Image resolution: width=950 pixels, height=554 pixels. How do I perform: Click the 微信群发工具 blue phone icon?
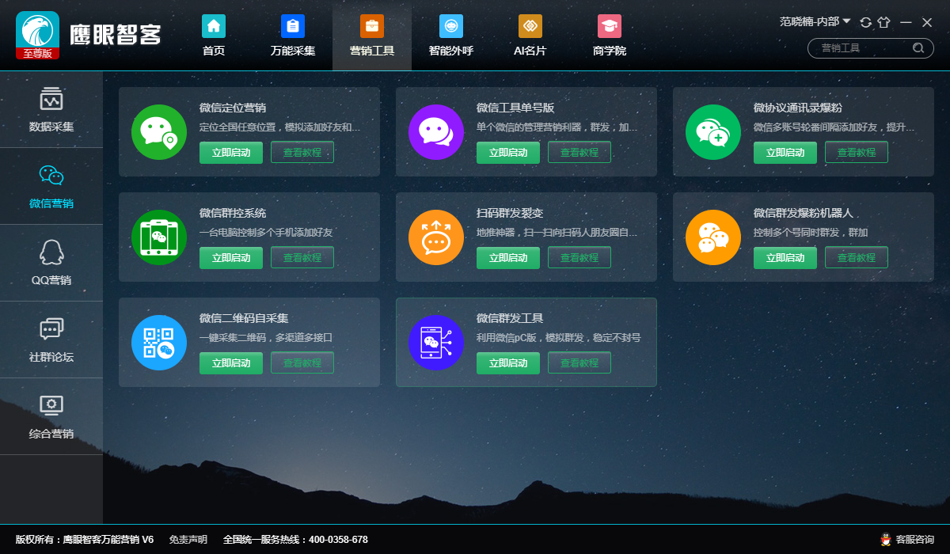coord(436,342)
